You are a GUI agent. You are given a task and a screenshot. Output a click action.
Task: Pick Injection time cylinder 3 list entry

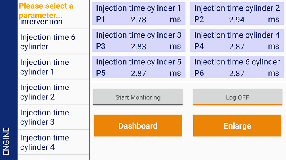point(53,117)
